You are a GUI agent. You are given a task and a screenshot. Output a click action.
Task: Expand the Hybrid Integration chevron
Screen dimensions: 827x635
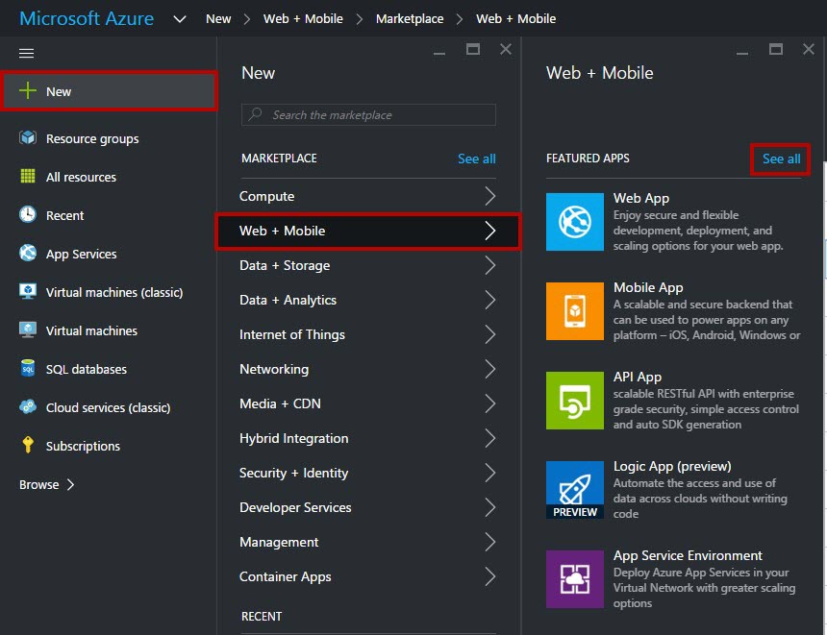(x=490, y=438)
